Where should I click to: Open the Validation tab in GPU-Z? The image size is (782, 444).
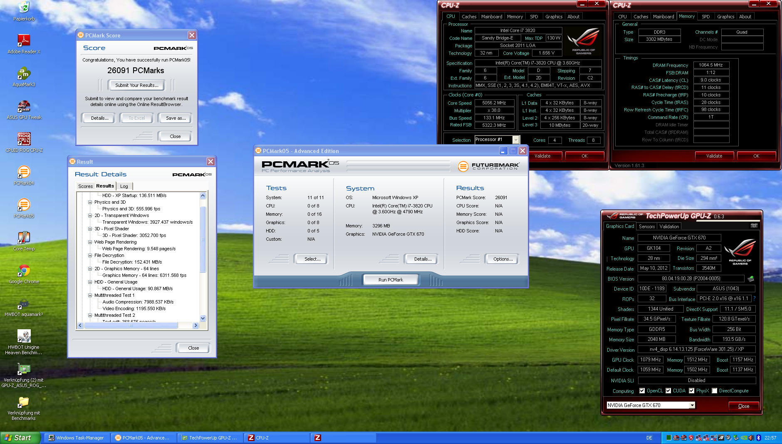pos(669,227)
